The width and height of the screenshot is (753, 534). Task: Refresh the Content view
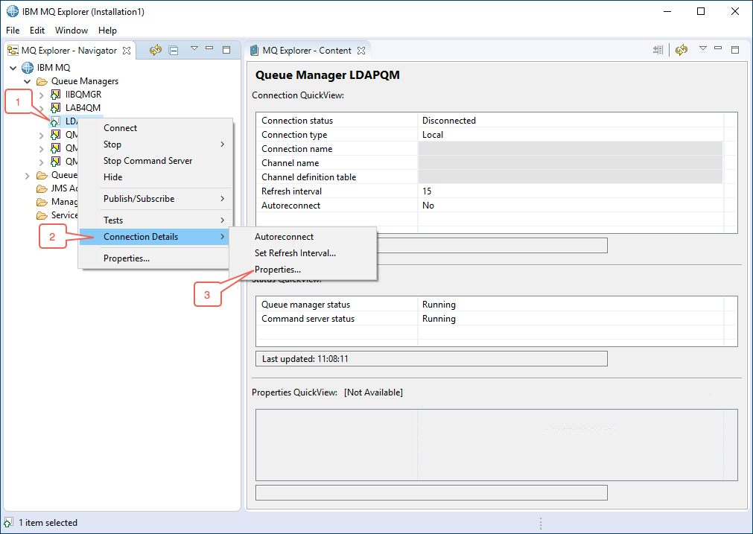[x=681, y=50]
